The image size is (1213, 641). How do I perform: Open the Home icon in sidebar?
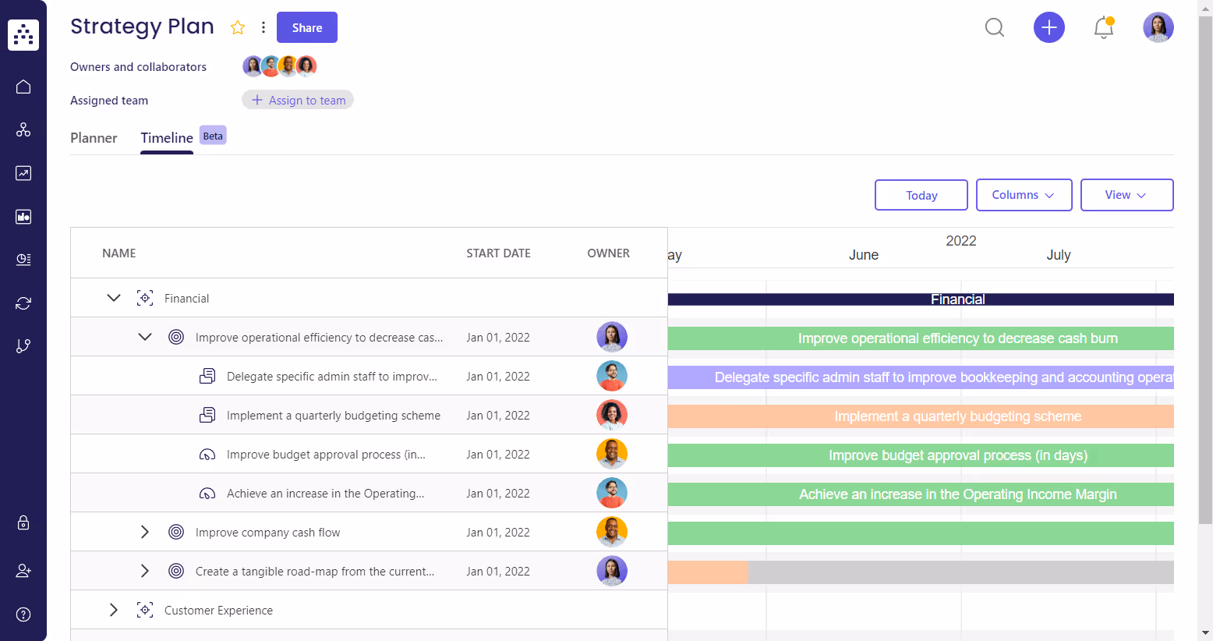pyautogui.click(x=23, y=87)
